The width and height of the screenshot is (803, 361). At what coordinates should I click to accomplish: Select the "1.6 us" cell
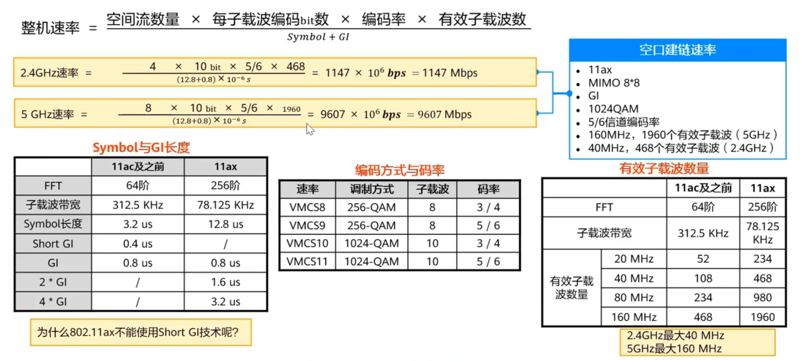[x=226, y=282]
